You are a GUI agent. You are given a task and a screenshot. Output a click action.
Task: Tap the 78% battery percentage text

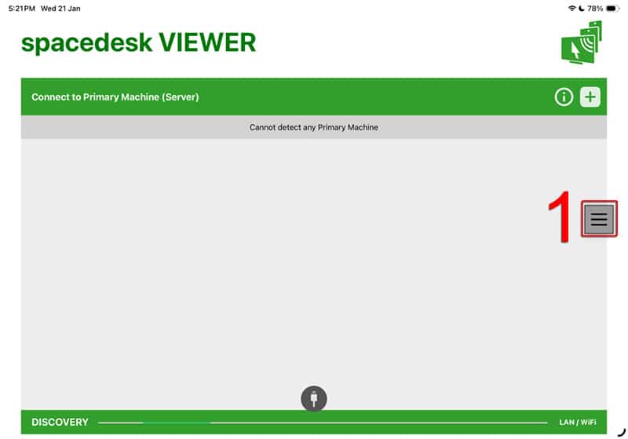click(595, 8)
